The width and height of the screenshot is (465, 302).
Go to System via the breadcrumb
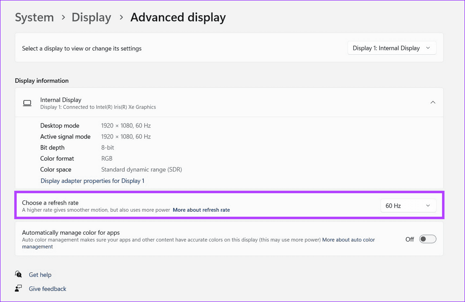(34, 18)
